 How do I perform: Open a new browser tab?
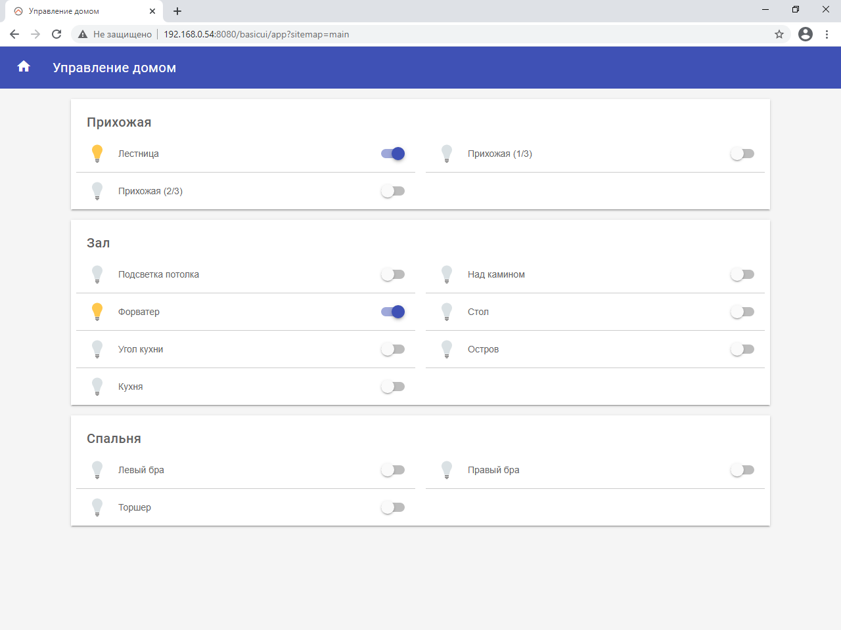pyautogui.click(x=177, y=11)
